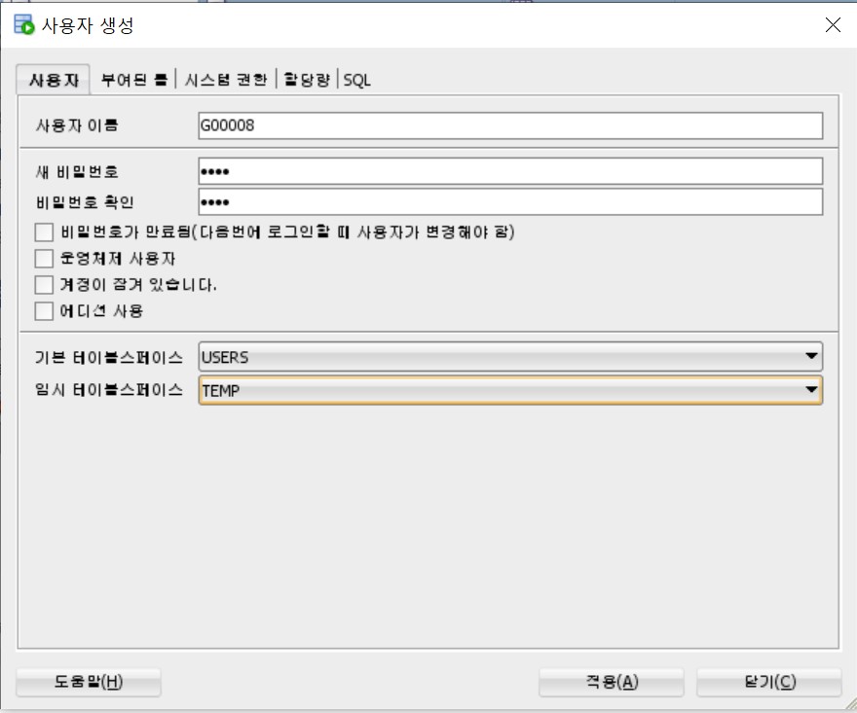Click into the 비밀번호 확인 field
Image resolution: width=857 pixels, height=713 pixels.
(509, 201)
